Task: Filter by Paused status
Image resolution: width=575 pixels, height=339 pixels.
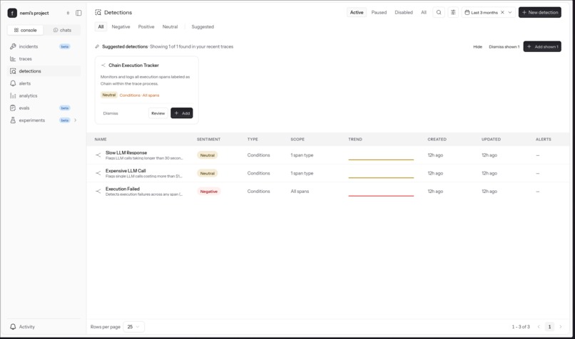Action: pyautogui.click(x=379, y=12)
